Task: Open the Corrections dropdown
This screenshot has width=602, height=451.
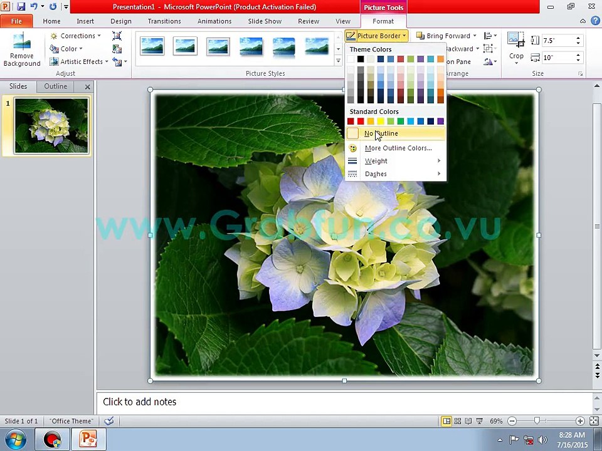Action: pyautogui.click(x=75, y=36)
